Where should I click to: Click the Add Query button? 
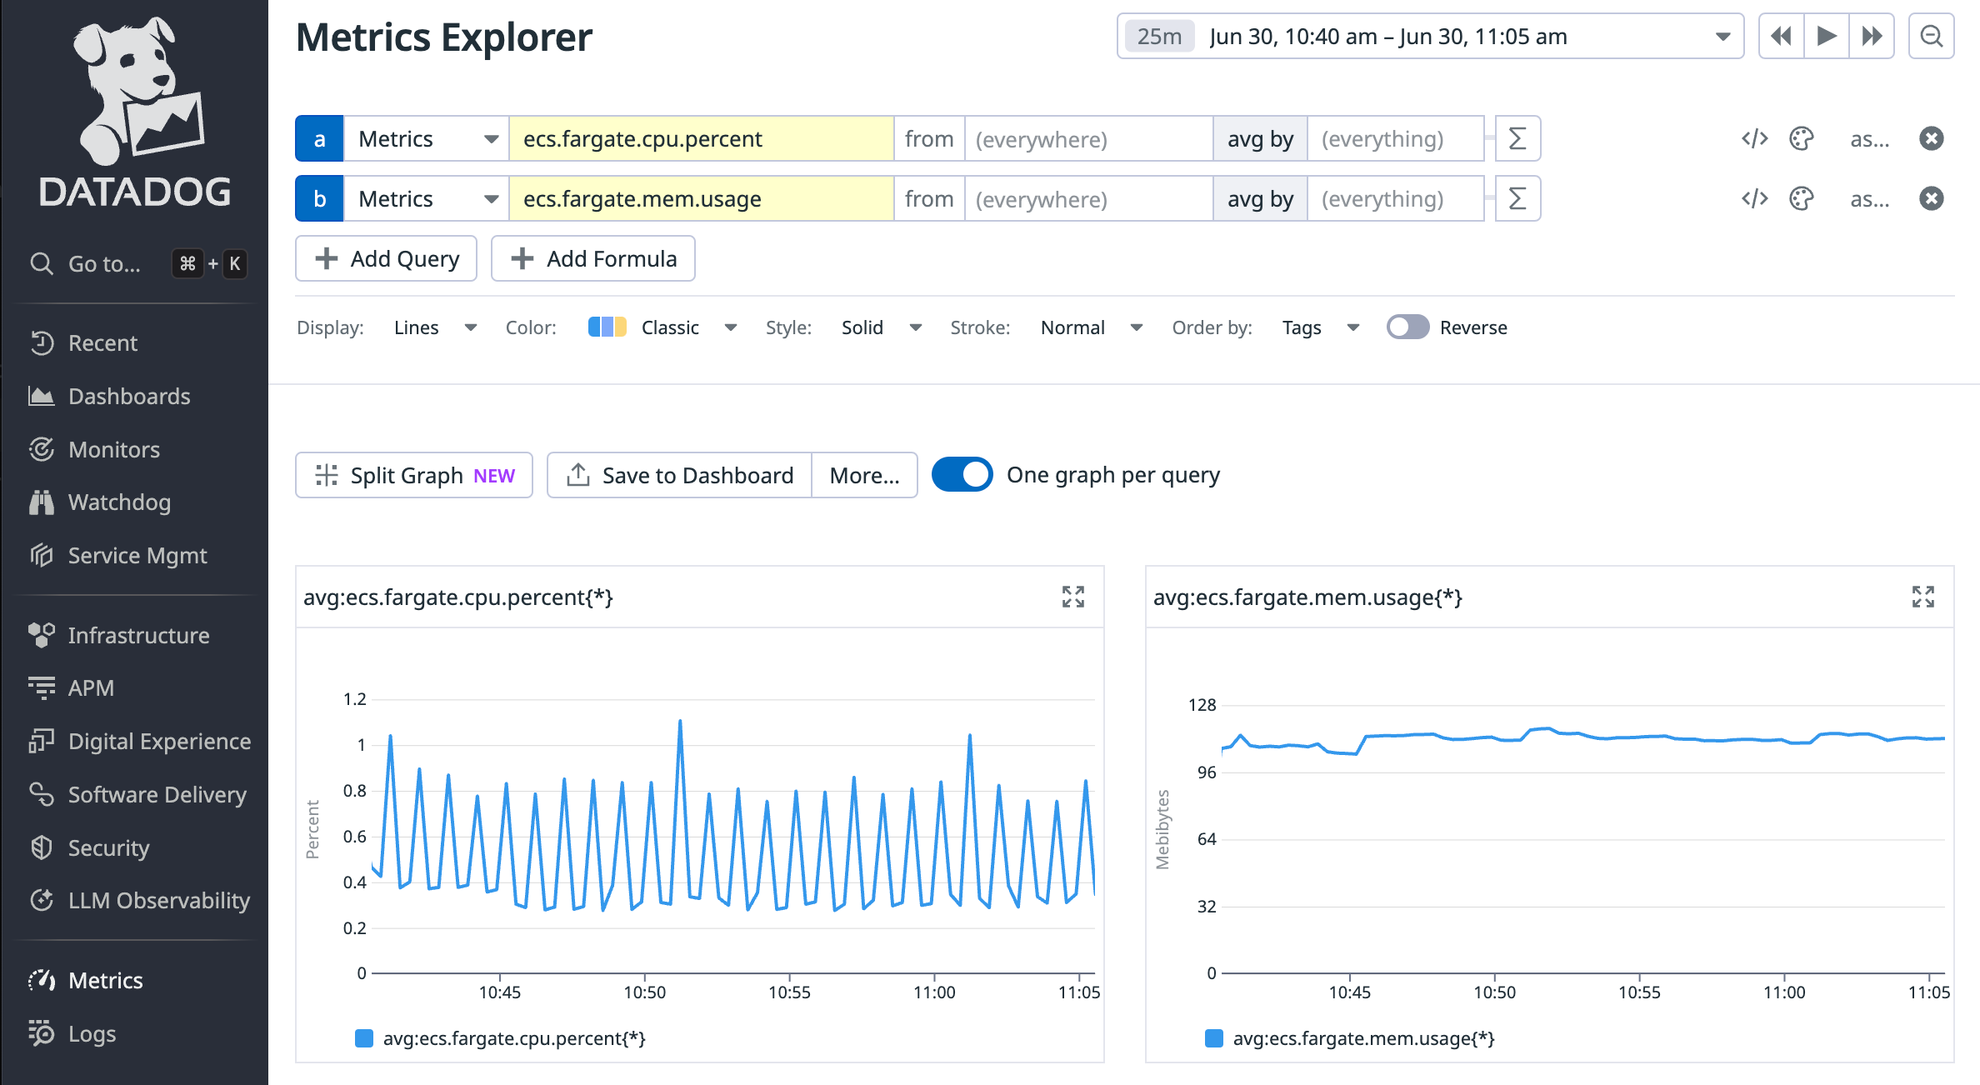[x=387, y=259]
